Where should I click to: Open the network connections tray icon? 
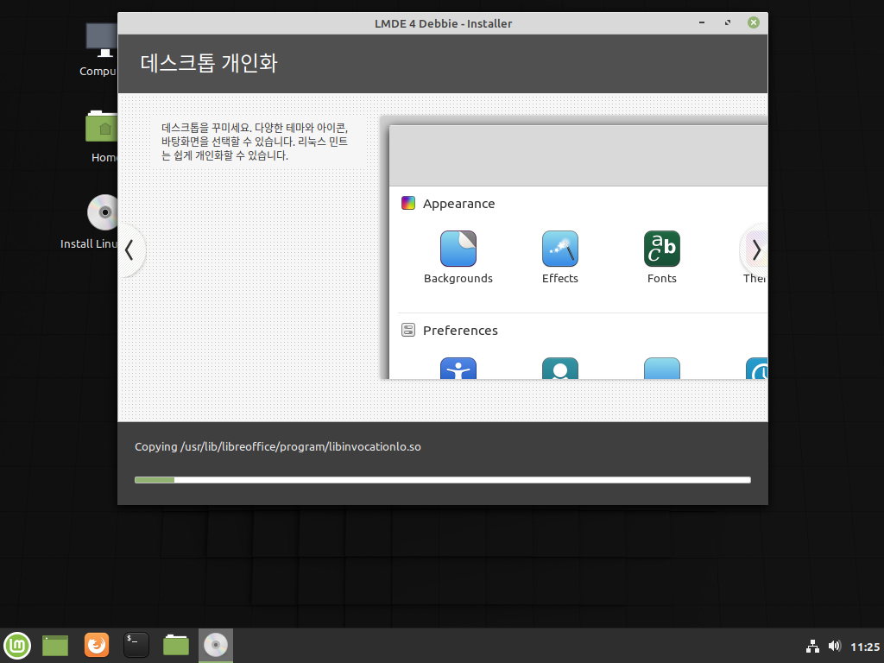812,646
